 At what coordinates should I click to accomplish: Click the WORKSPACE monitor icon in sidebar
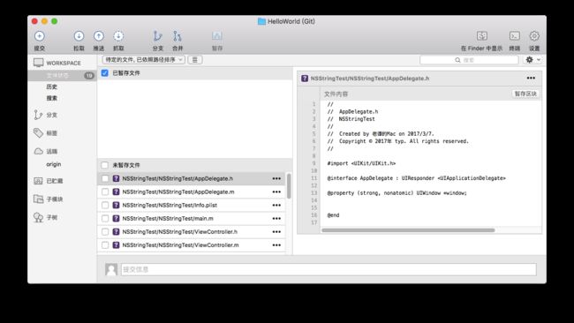pyautogui.click(x=38, y=63)
